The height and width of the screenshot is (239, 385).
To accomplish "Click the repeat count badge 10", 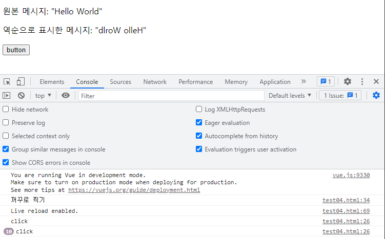I will point(9,231).
